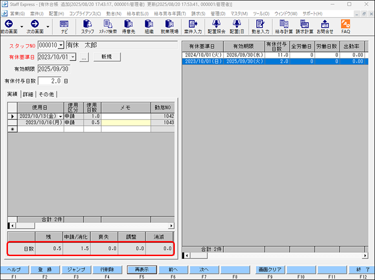The width and height of the screenshot is (375, 280).
Task: Open the マスタ(M) menu
Action: [x=239, y=14]
